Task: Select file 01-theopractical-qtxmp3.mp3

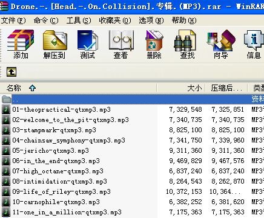Action: [62, 109]
